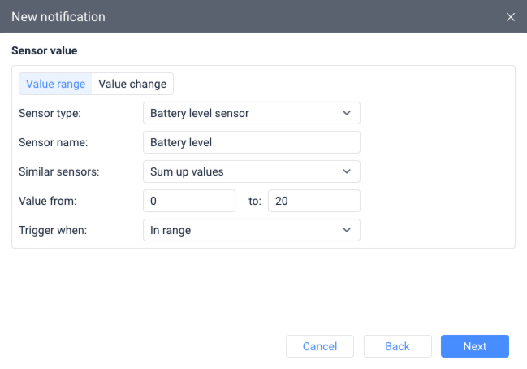The width and height of the screenshot is (527, 369).
Task: Click the Value from field containing 0
Action: coord(188,201)
